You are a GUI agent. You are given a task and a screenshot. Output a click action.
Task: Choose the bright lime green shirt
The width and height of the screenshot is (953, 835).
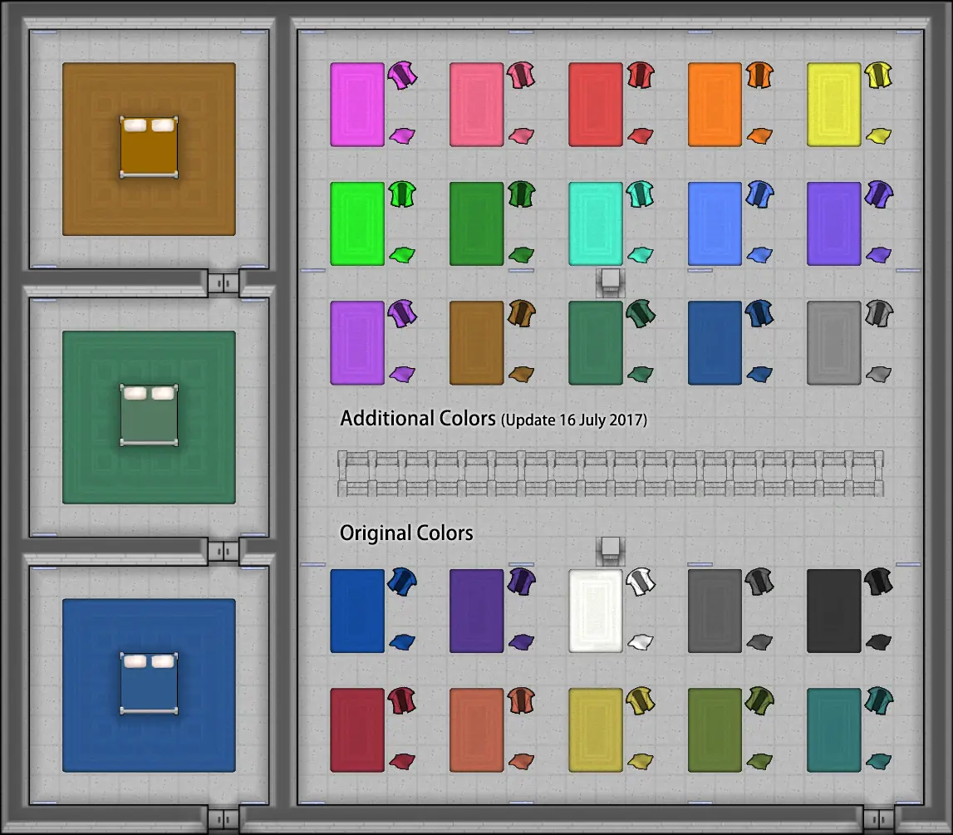pos(402,194)
